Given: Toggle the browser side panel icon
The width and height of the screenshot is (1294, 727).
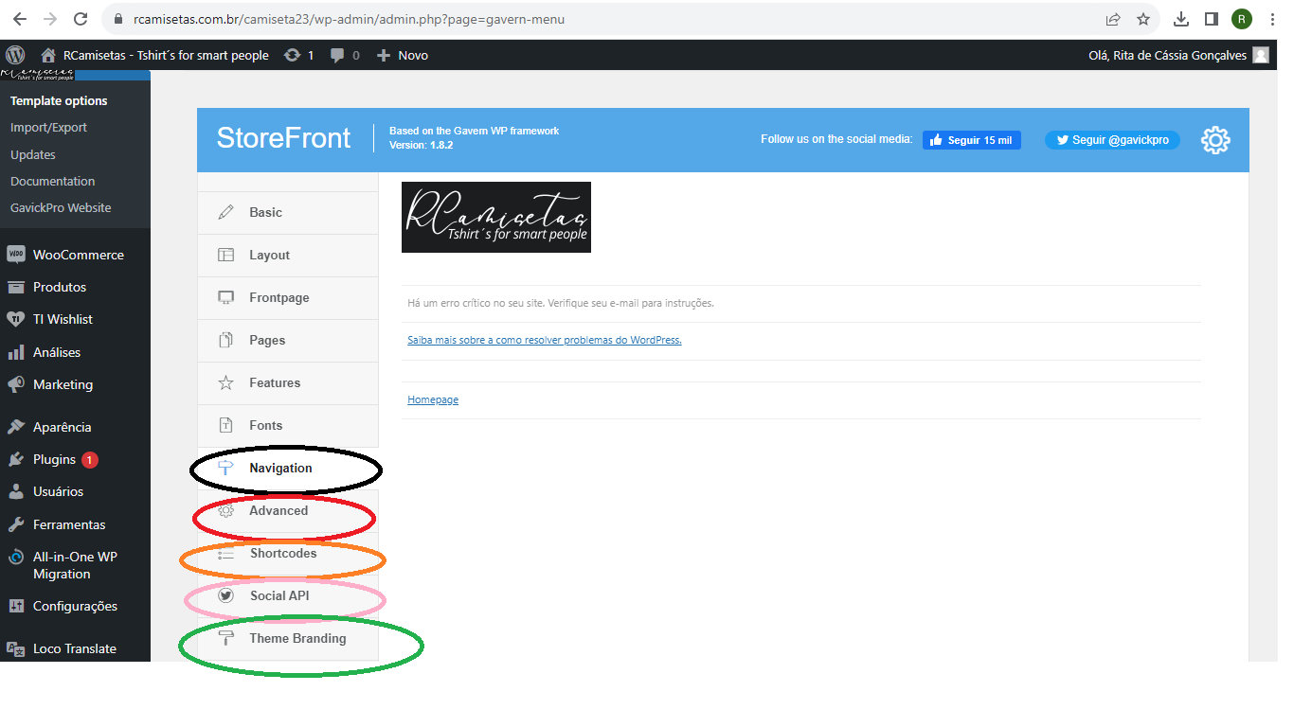Looking at the screenshot, I should (1211, 19).
